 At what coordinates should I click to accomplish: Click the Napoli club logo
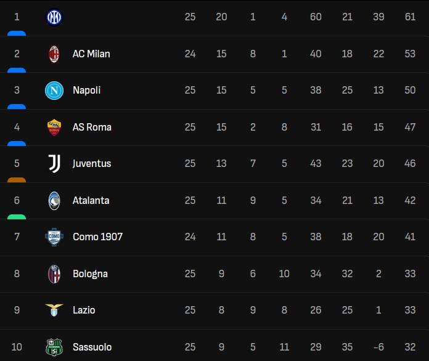tap(54, 91)
